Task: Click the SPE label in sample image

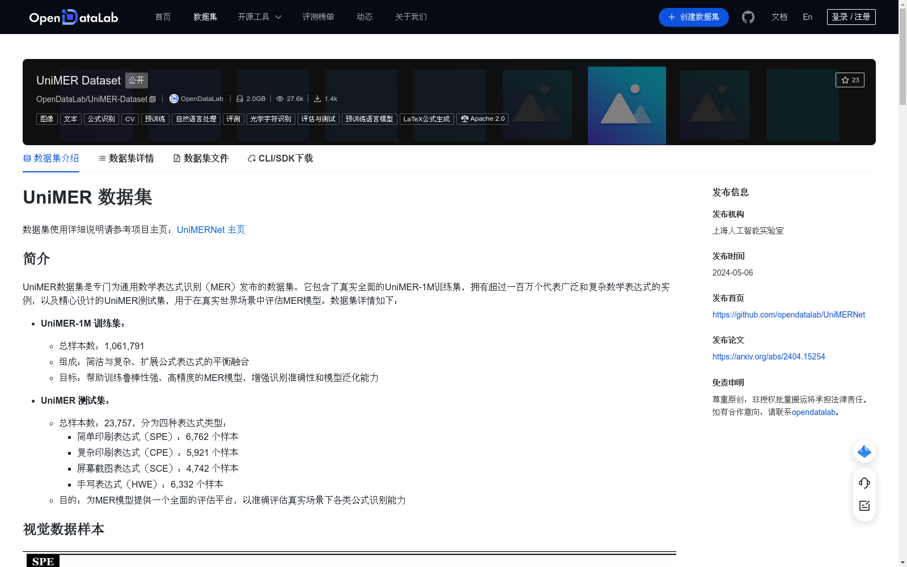Action: click(43, 561)
